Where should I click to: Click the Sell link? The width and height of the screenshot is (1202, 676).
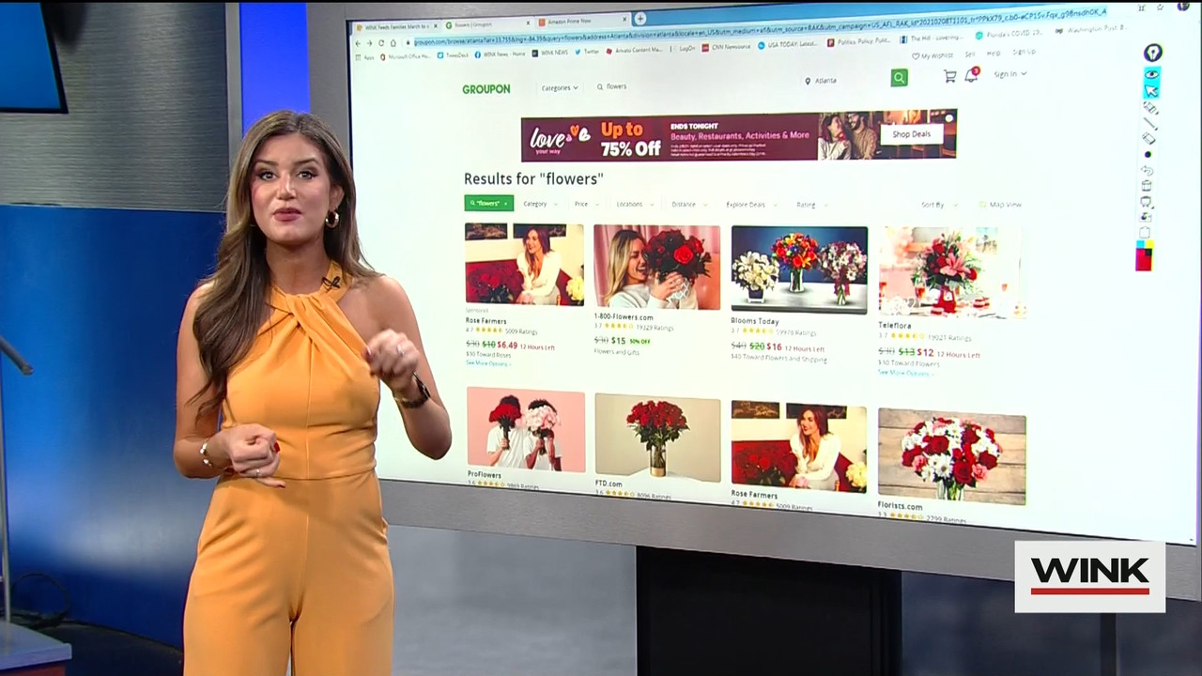pyautogui.click(x=970, y=54)
